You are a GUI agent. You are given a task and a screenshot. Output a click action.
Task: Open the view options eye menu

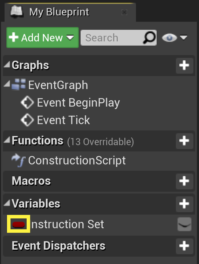click(x=174, y=38)
